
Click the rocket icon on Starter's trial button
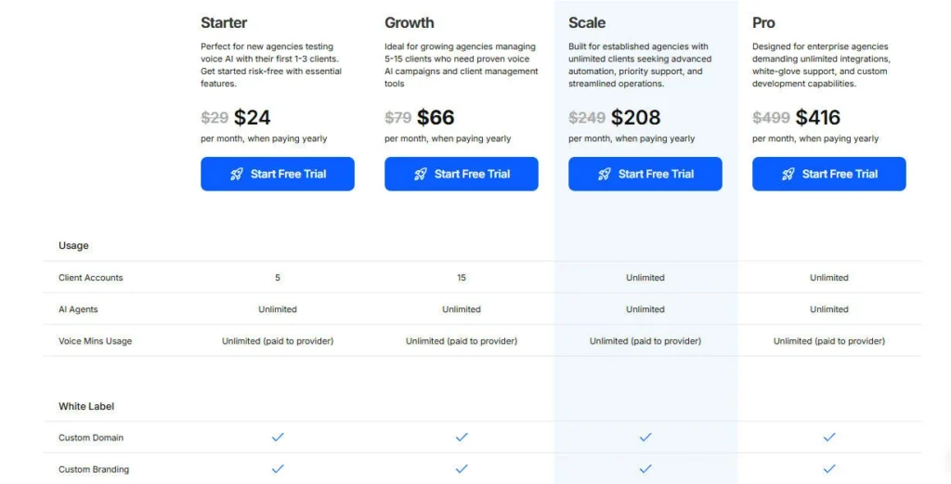coord(237,174)
